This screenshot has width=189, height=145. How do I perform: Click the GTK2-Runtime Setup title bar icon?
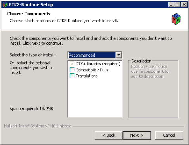point(5,4)
